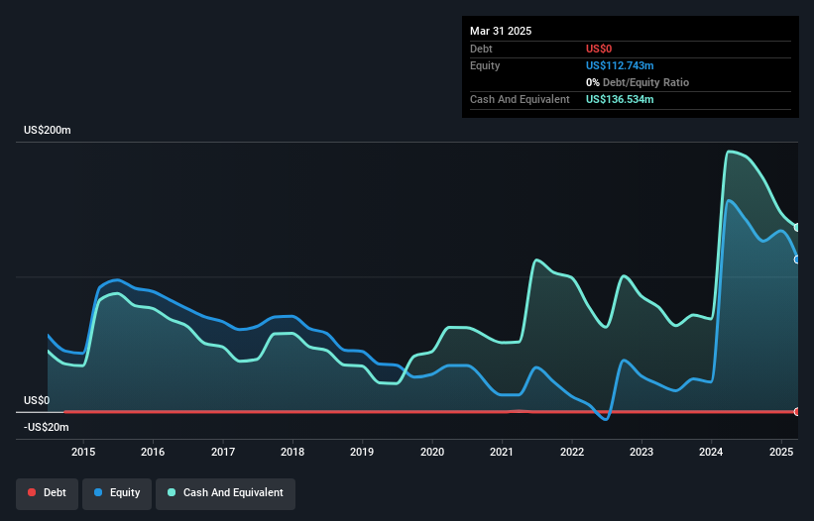Click the 2015 x-axis label
Viewport: 814px width, 521px height.
pyautogui.click(x=83, y=452)
